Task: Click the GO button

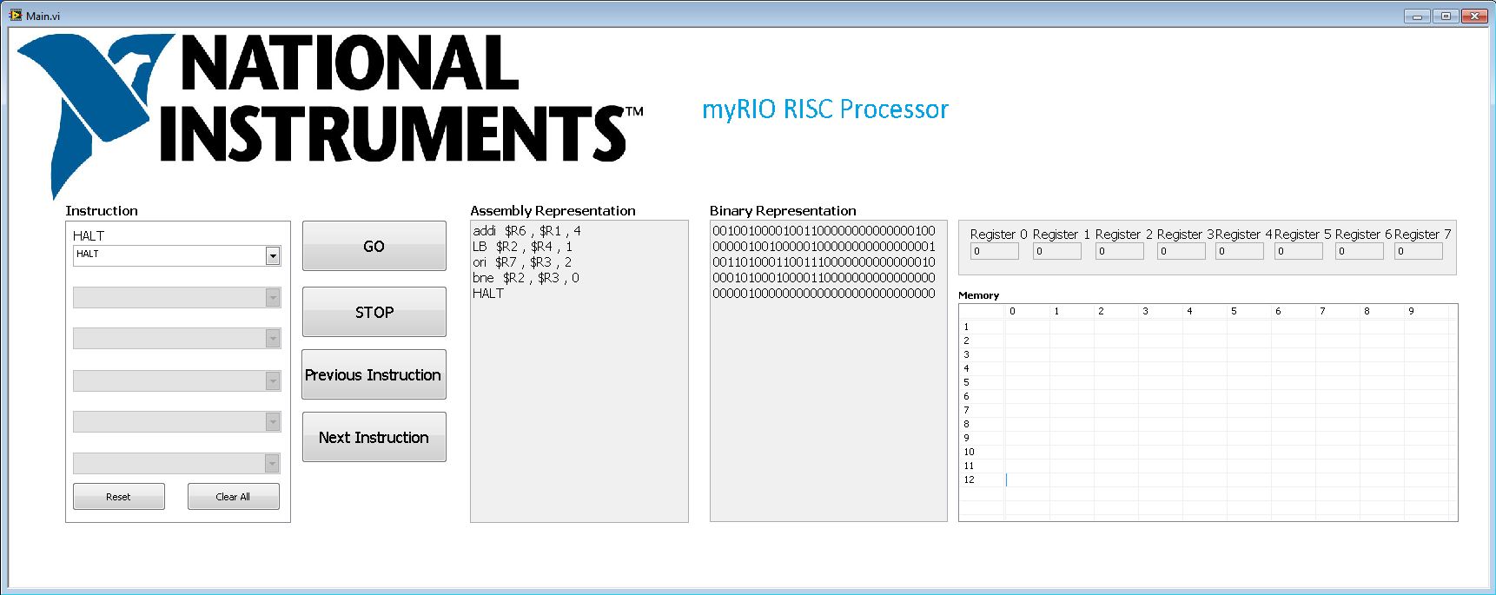Action: click(x=374, y=246)
